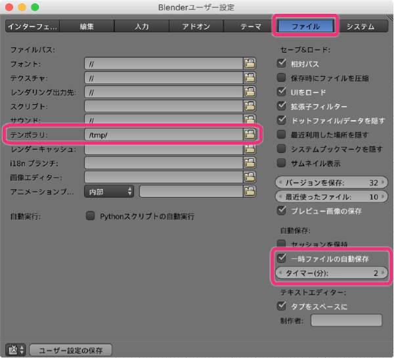
Task: Decrease バージョンを保存 value with left arrow
Action: pos(280,183)
